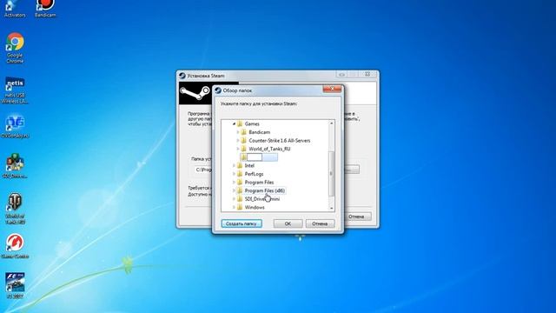Screen dimensions: 556x313
Task: Close the Обзор папок dialog
Action: pyautogui.click(x=332, y=89)
